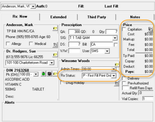Switch to the Extended tab

[x=58, y=17]
